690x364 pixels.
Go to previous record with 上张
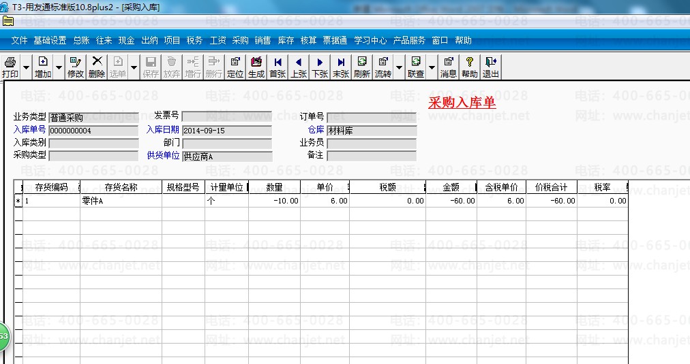click(299, 67)
